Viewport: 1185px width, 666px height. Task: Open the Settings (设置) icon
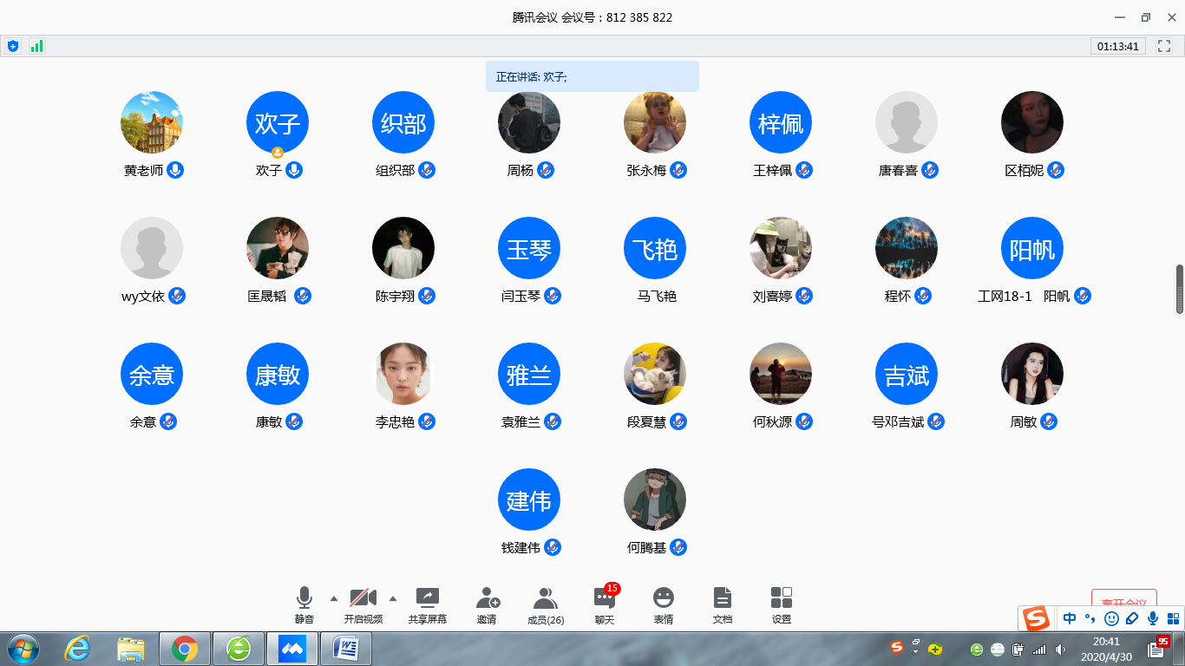point(781,598)
